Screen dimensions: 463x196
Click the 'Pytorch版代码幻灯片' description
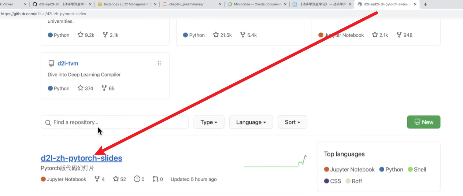(x=67, y=169)
